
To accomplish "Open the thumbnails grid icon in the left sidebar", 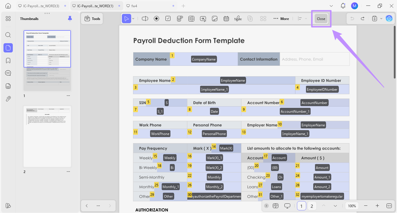I will [x=8, y=19].
